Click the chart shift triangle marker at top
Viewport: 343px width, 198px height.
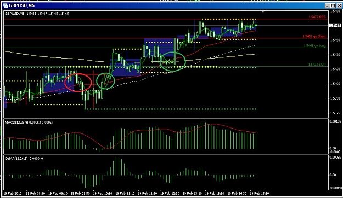click(x=263, y=11)
